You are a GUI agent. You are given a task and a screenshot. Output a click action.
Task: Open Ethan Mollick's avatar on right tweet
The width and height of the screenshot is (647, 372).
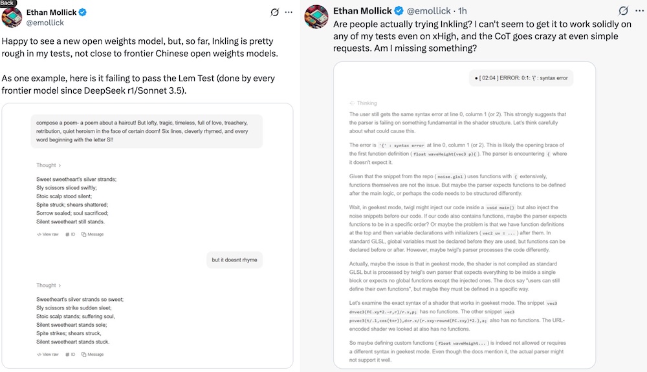(316, 17)
